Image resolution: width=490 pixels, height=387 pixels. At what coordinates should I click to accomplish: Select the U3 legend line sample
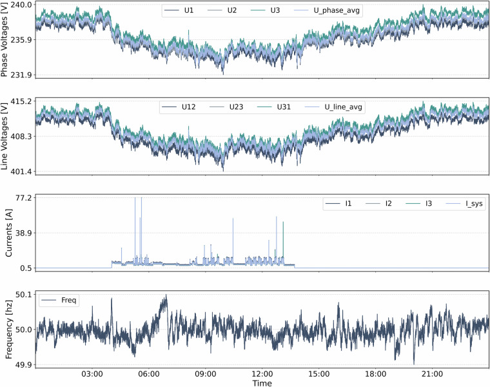[x=258, y=10]
